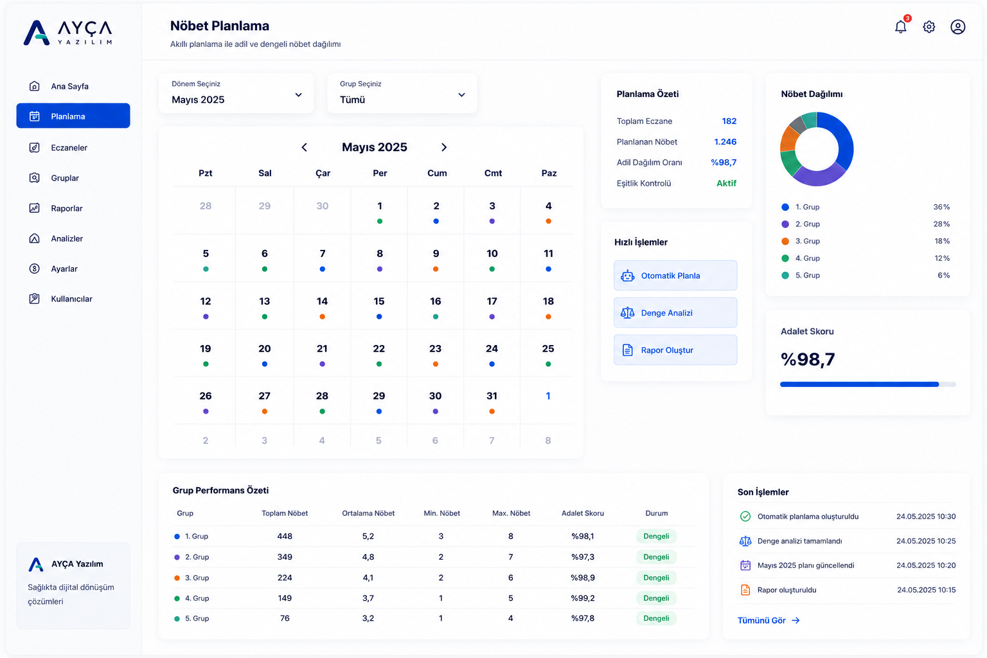Click the Raporlar chart icon
Screen dimensions: 987x658
(35, 208)
